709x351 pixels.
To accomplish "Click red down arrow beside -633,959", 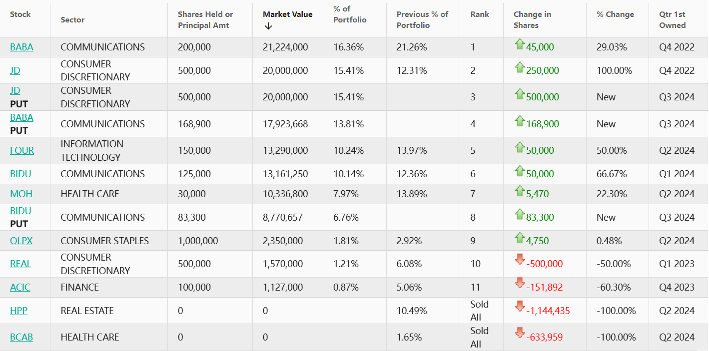I will pyautogui.click(x=520, y=333).
